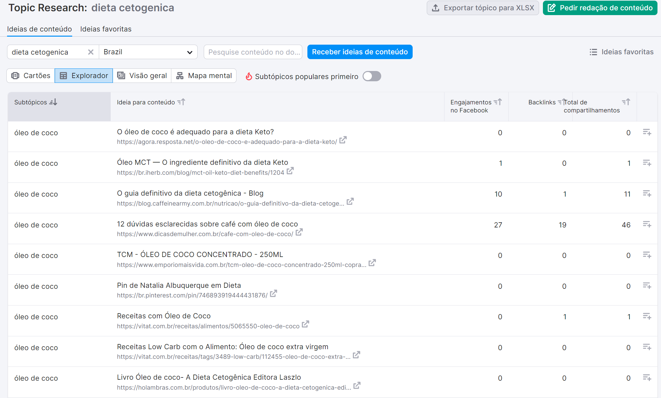
Task: Clear the dieta cetogenica search field
Action: (x=91, y=52)
